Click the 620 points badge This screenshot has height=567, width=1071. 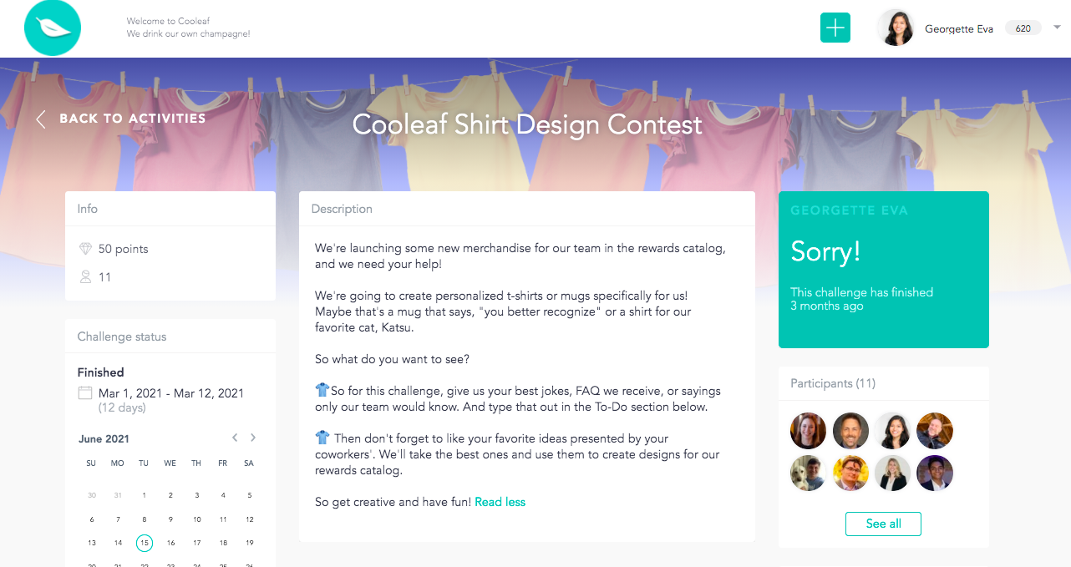click(x=1023, y=28)
